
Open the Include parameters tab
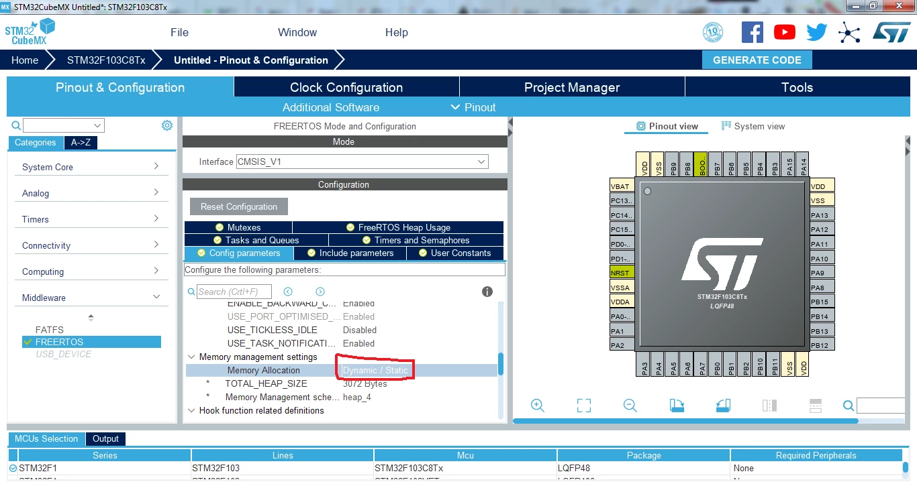[x=350, y=253]
